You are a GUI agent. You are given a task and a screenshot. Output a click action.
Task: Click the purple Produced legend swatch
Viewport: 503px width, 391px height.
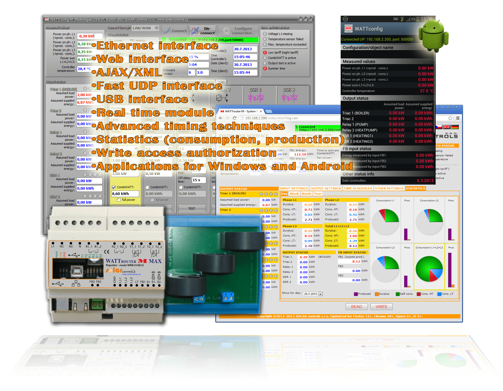click(356, 294)
